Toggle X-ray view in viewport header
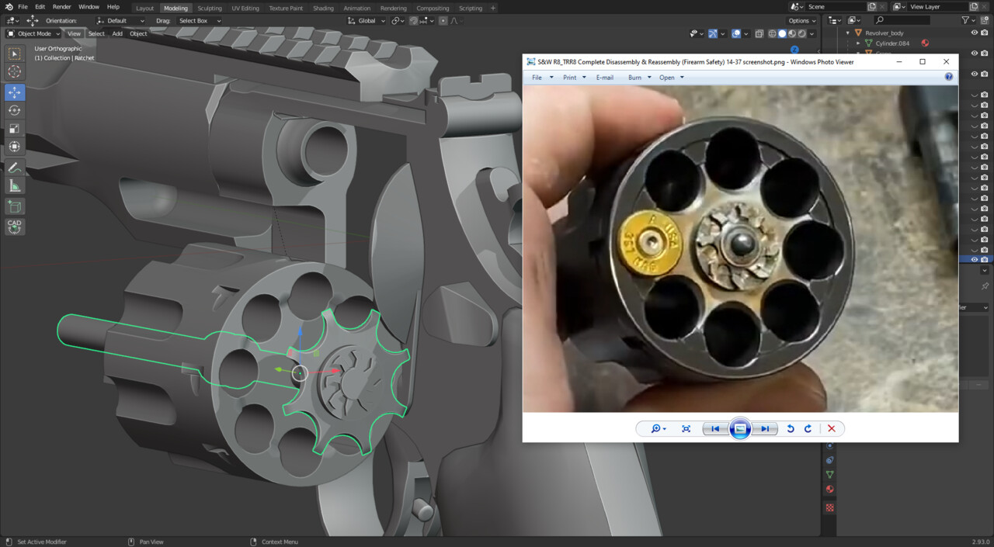The image size is (994, 547). click(x=760, y=34)
